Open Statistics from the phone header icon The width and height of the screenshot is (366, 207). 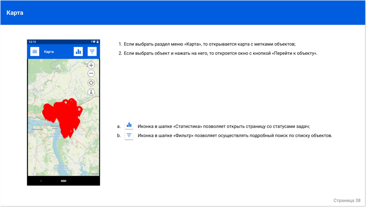[78, 51]
